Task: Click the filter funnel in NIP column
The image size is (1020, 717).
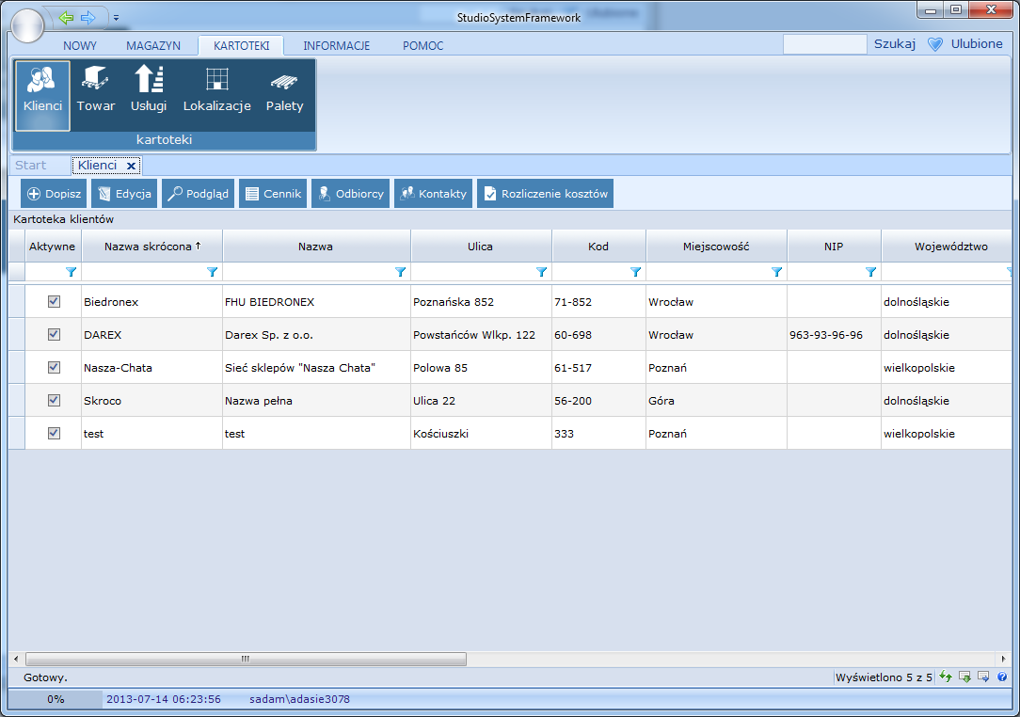Action: tap(871, 272)
